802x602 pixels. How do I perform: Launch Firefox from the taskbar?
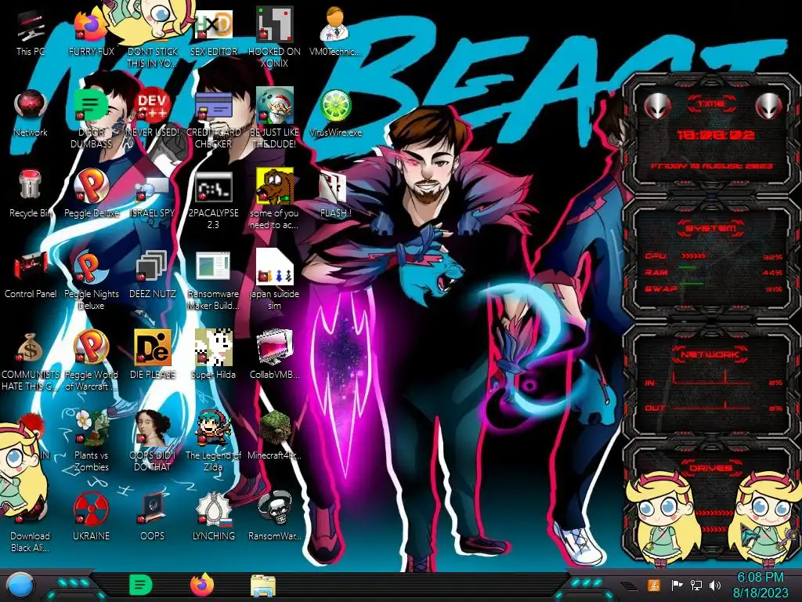pos(202,585)
